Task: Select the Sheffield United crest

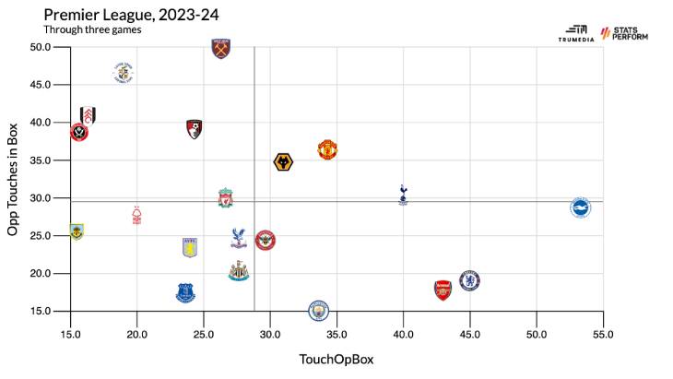Action: tap(79, 133)
